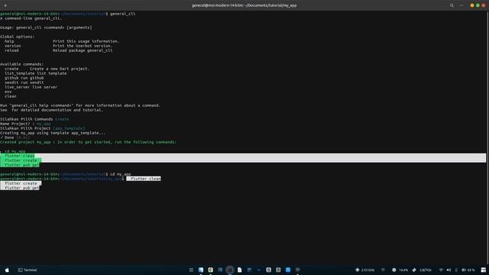The image size is (489, 275).
Task: Open the terminal window menu icon
Action: [461, 5]
